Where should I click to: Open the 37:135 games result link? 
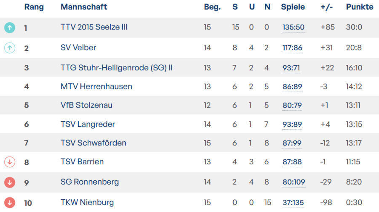293,203
